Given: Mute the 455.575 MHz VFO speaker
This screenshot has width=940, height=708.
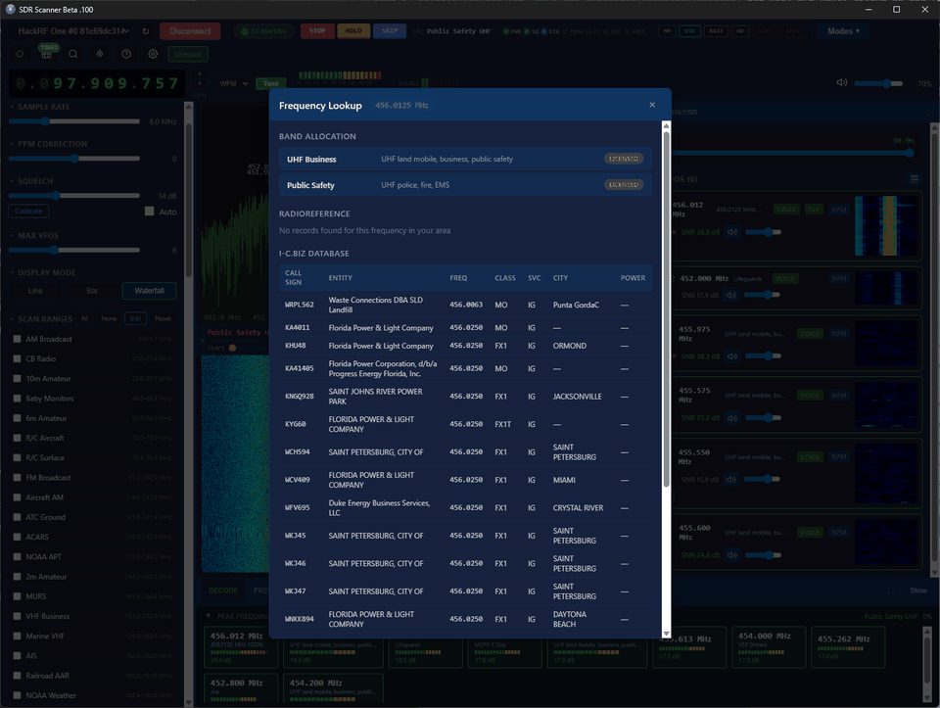Looking at the screenshot, I should point(732,418).
